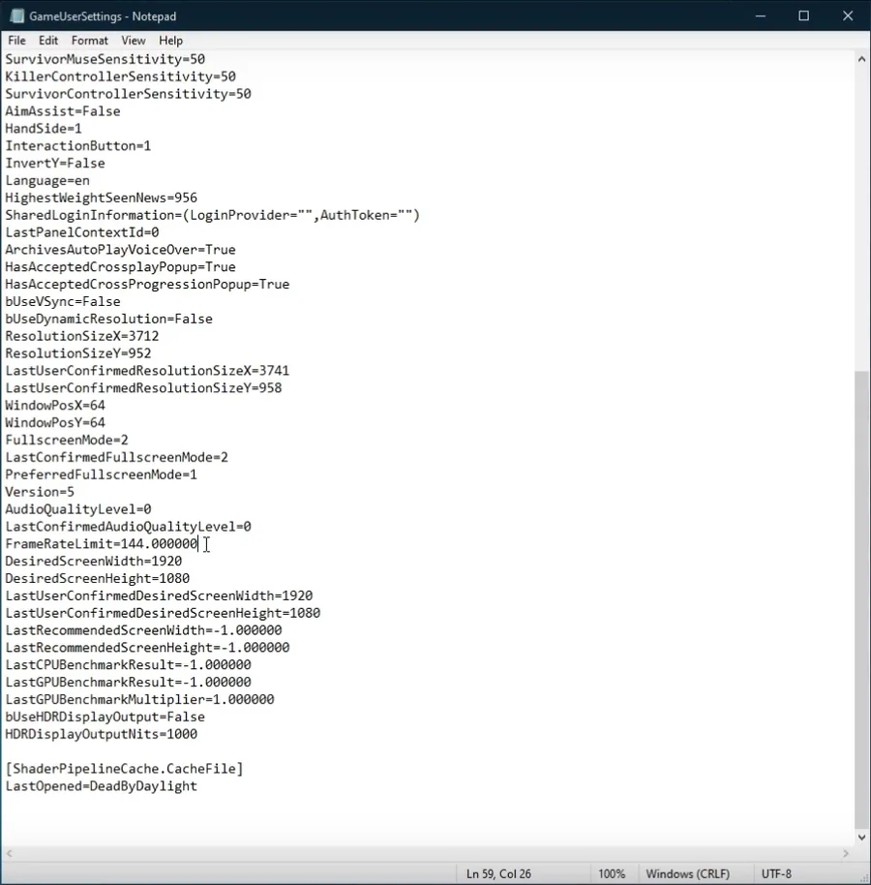Click the DesiredScreenHeight=1080 line
The image size is (871, 885).
(x=97, y=578)
